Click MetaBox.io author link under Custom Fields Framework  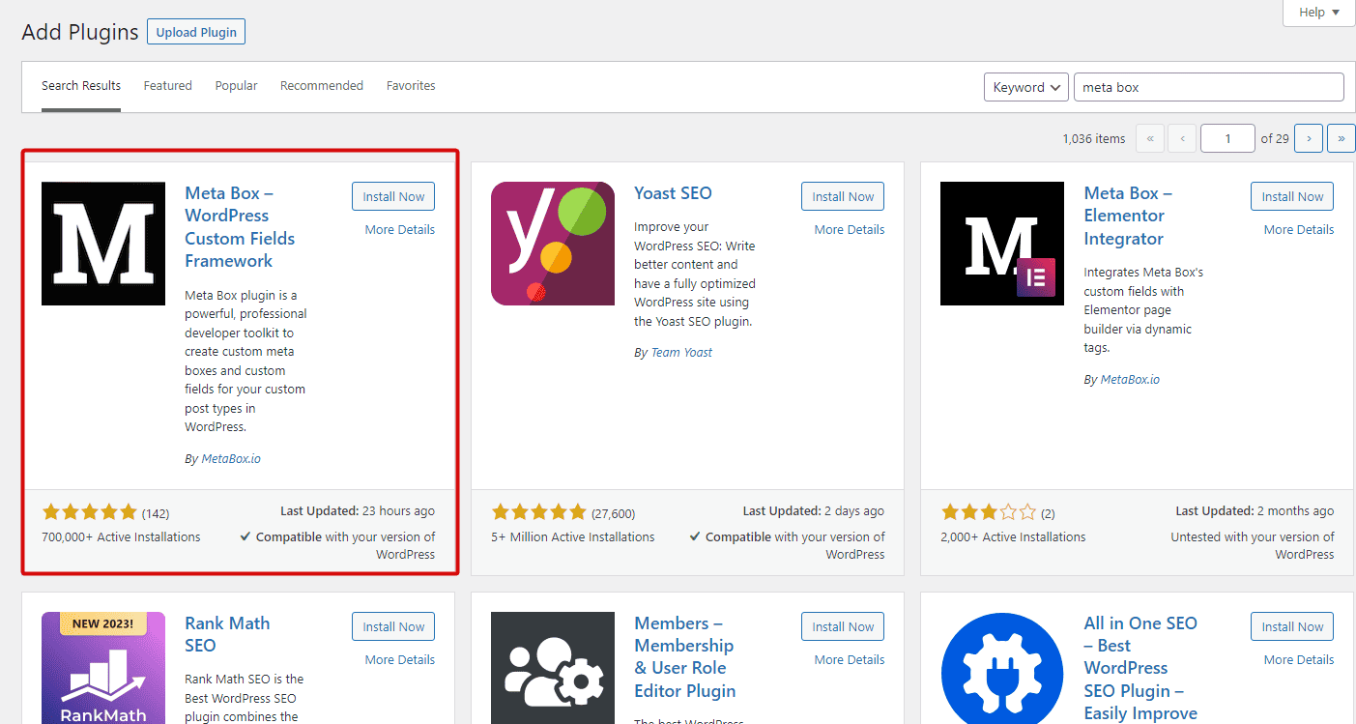point(231,459)
